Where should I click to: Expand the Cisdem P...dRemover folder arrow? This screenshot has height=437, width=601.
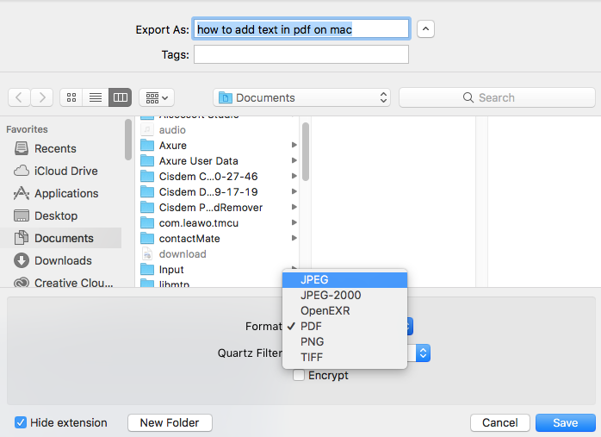click(x=294, y=207)
